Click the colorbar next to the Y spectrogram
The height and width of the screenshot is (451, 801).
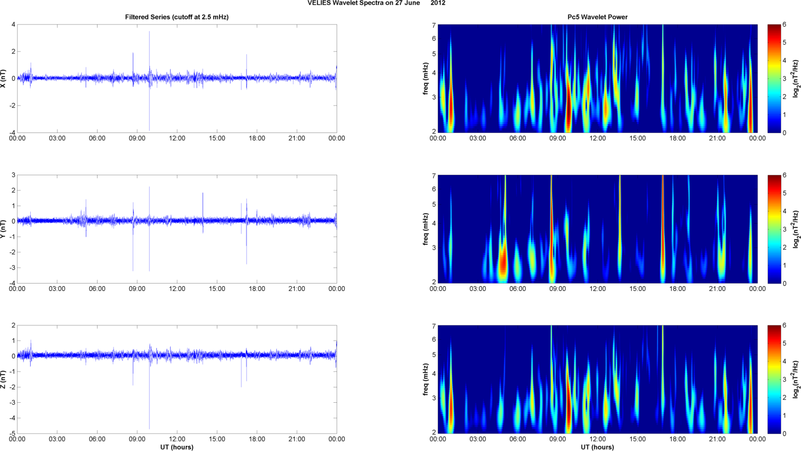pyautogui.click(x=774, y=229)
